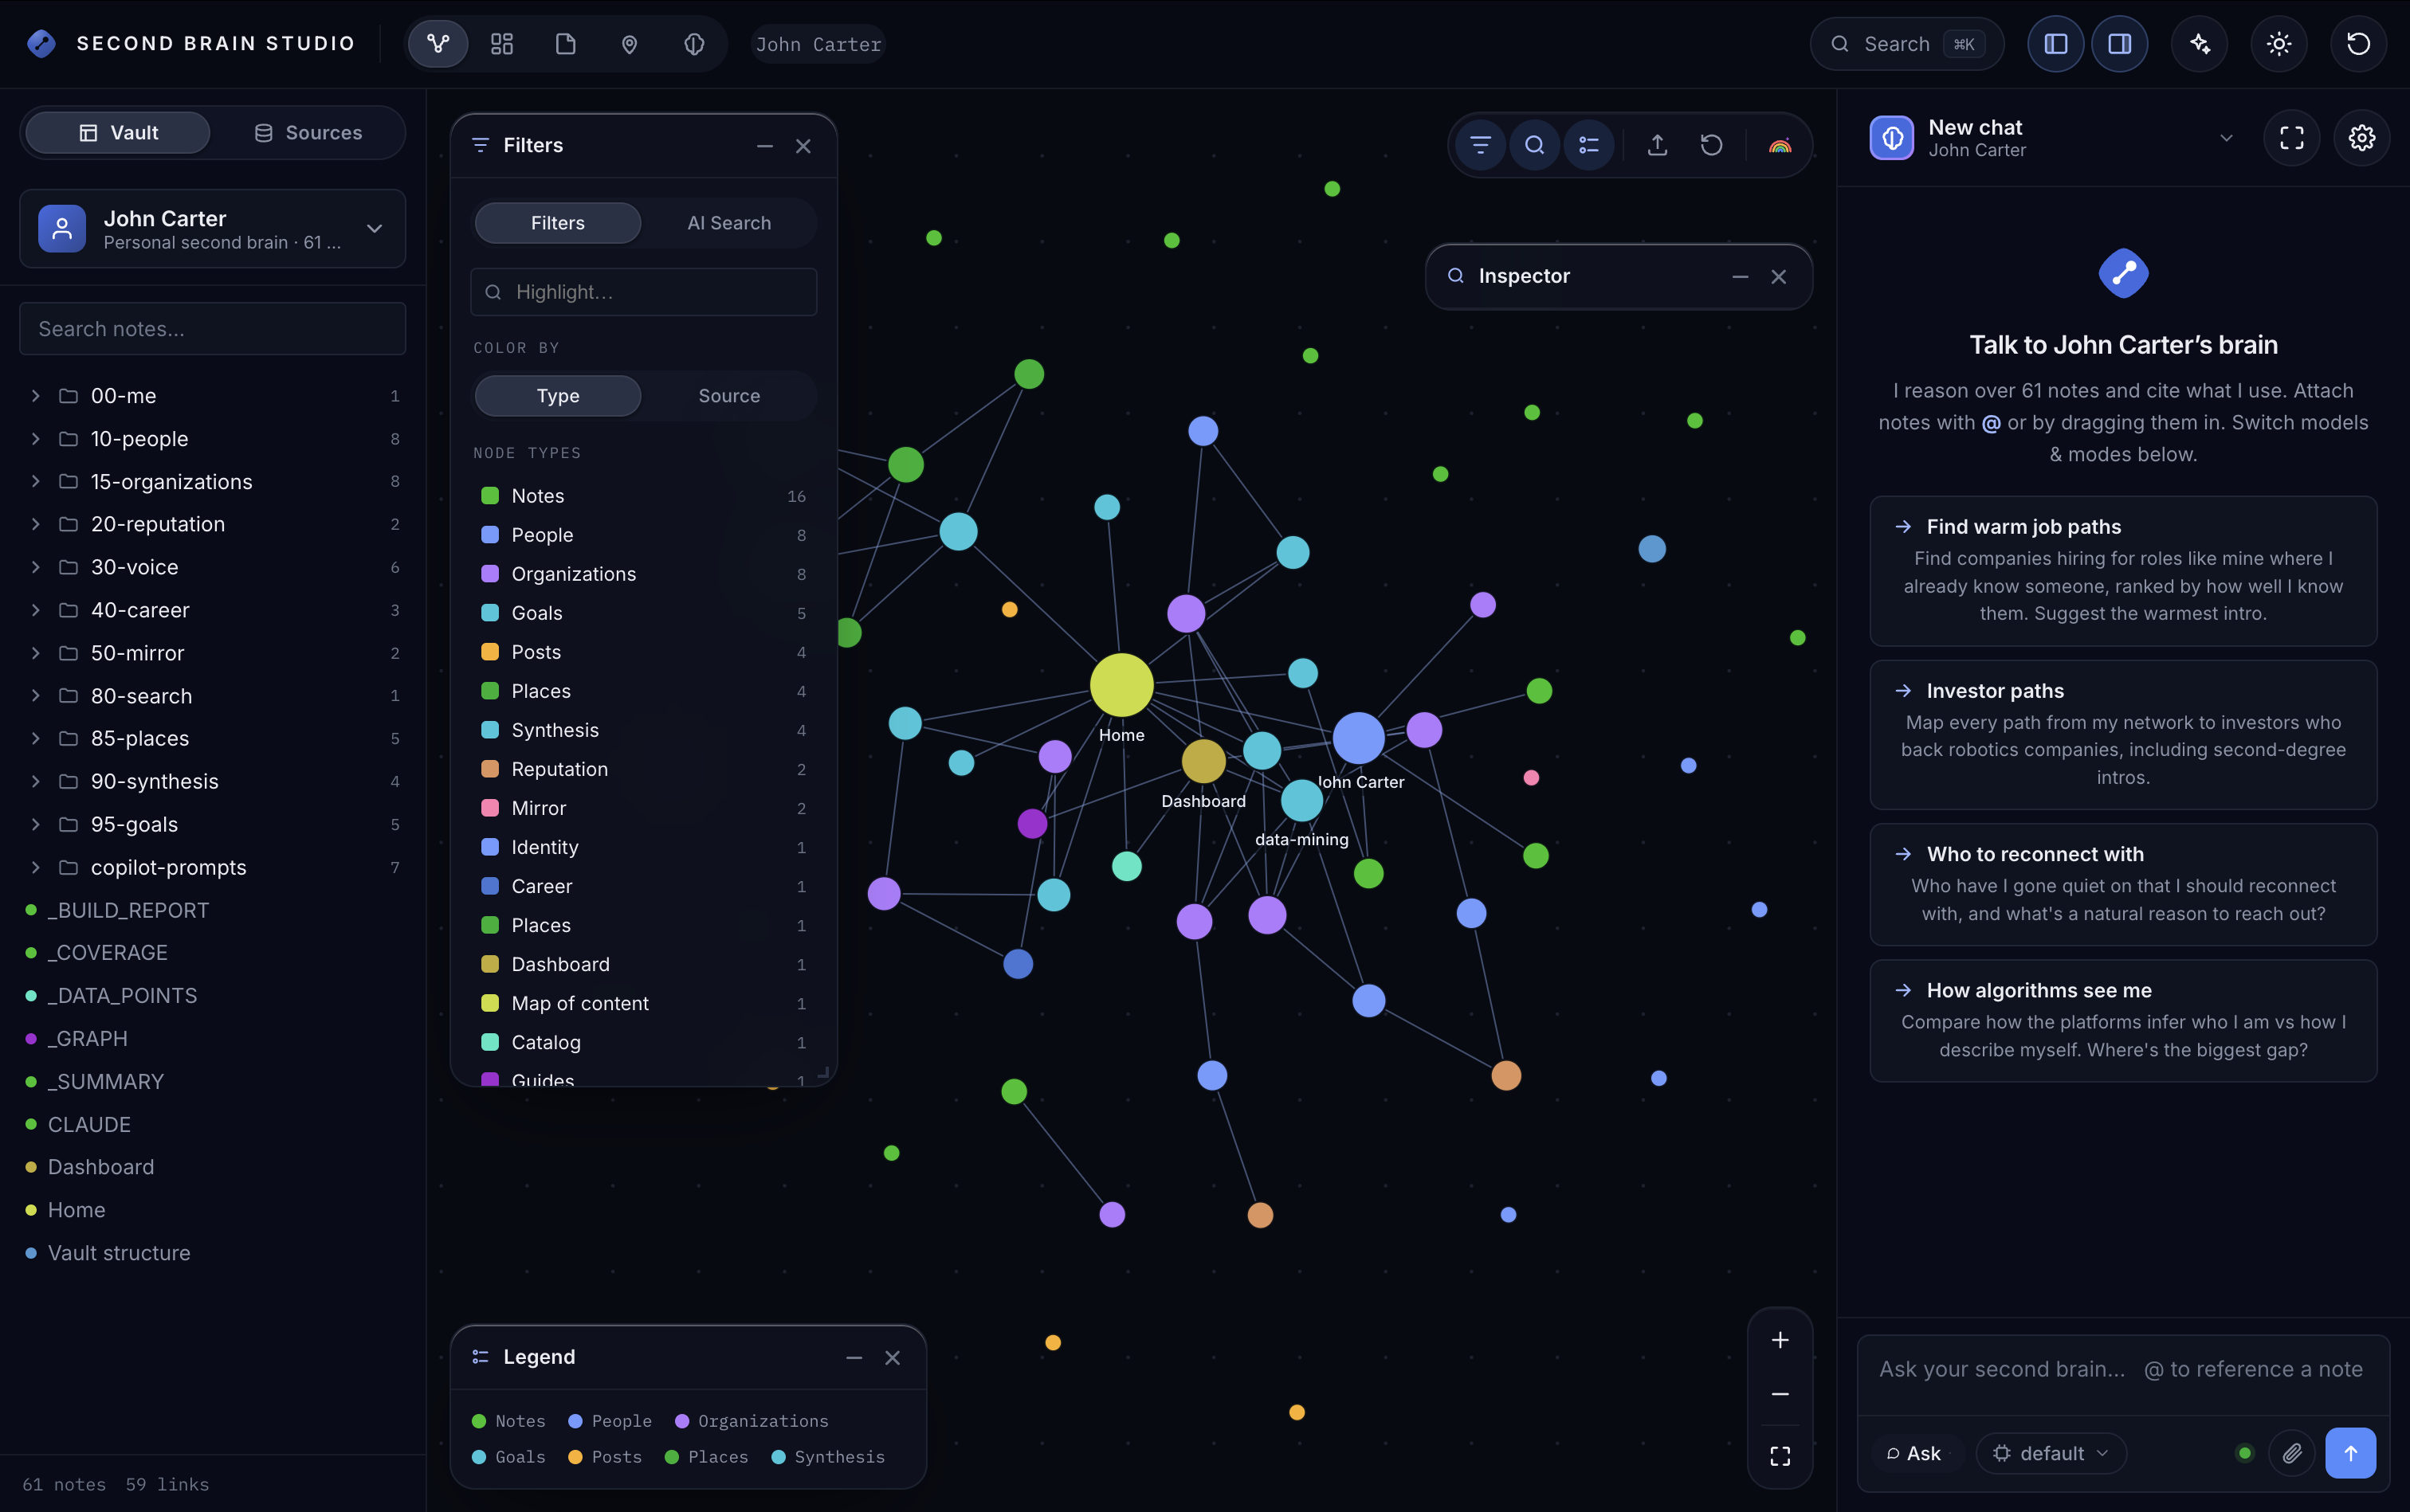Viewport: 2410px width, 1512px height.
Task: Click Who to reconnect with suggestion
Action: point(2123,885)
